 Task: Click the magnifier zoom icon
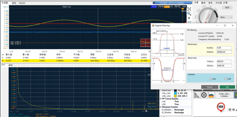tap(189, 14)
